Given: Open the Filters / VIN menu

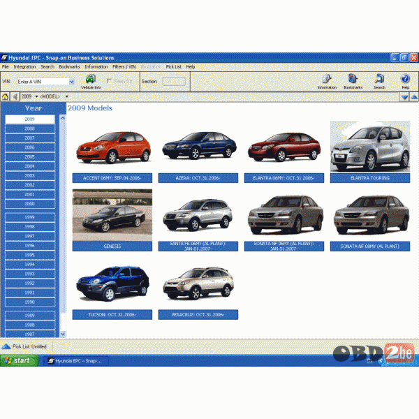Looking at the screenshot, I should [124, 67].
